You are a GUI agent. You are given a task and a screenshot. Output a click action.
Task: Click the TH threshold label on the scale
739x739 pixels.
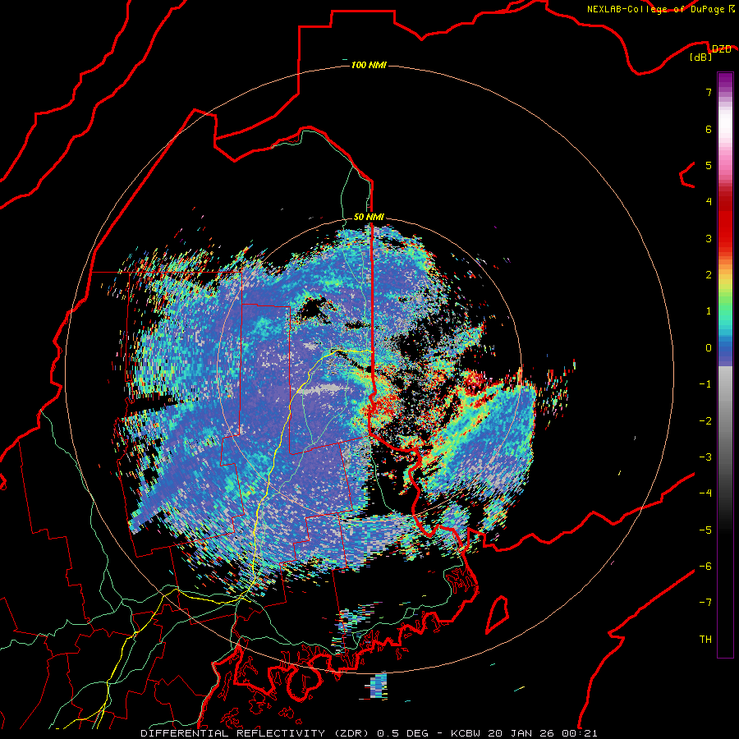click(705, 640)
